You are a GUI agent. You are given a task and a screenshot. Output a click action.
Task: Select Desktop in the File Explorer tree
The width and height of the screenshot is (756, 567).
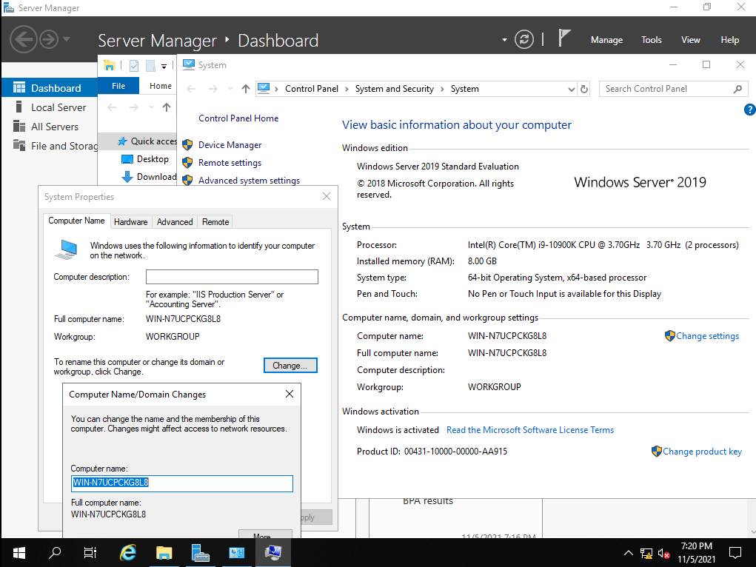(x=145, y=159)
